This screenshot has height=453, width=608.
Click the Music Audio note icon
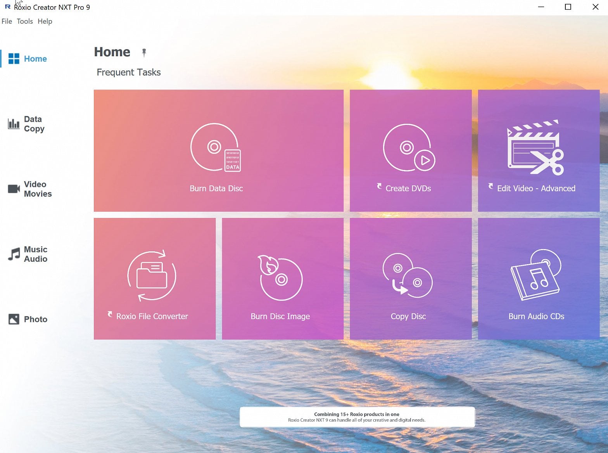tap(14, 254)
